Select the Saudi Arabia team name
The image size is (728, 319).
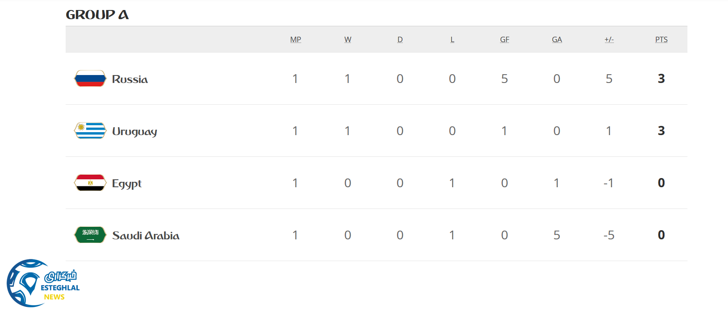[146, 236]
